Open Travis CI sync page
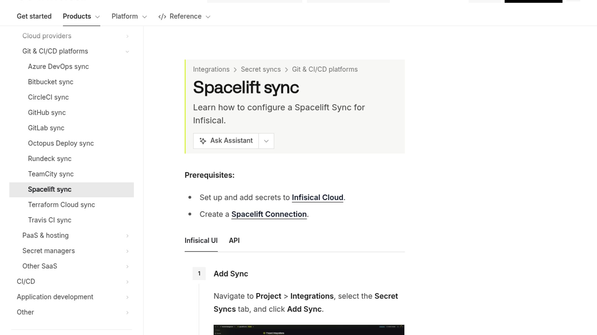This screenshot has height=335, width=597. (50, 220)
